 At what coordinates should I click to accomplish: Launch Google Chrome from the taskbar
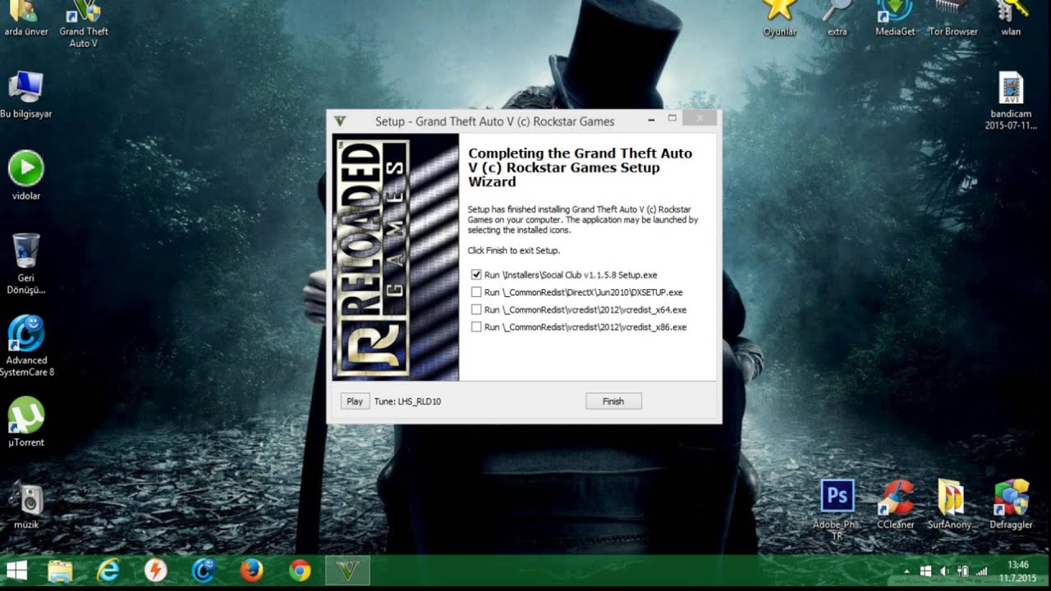[x=300, y=570]
